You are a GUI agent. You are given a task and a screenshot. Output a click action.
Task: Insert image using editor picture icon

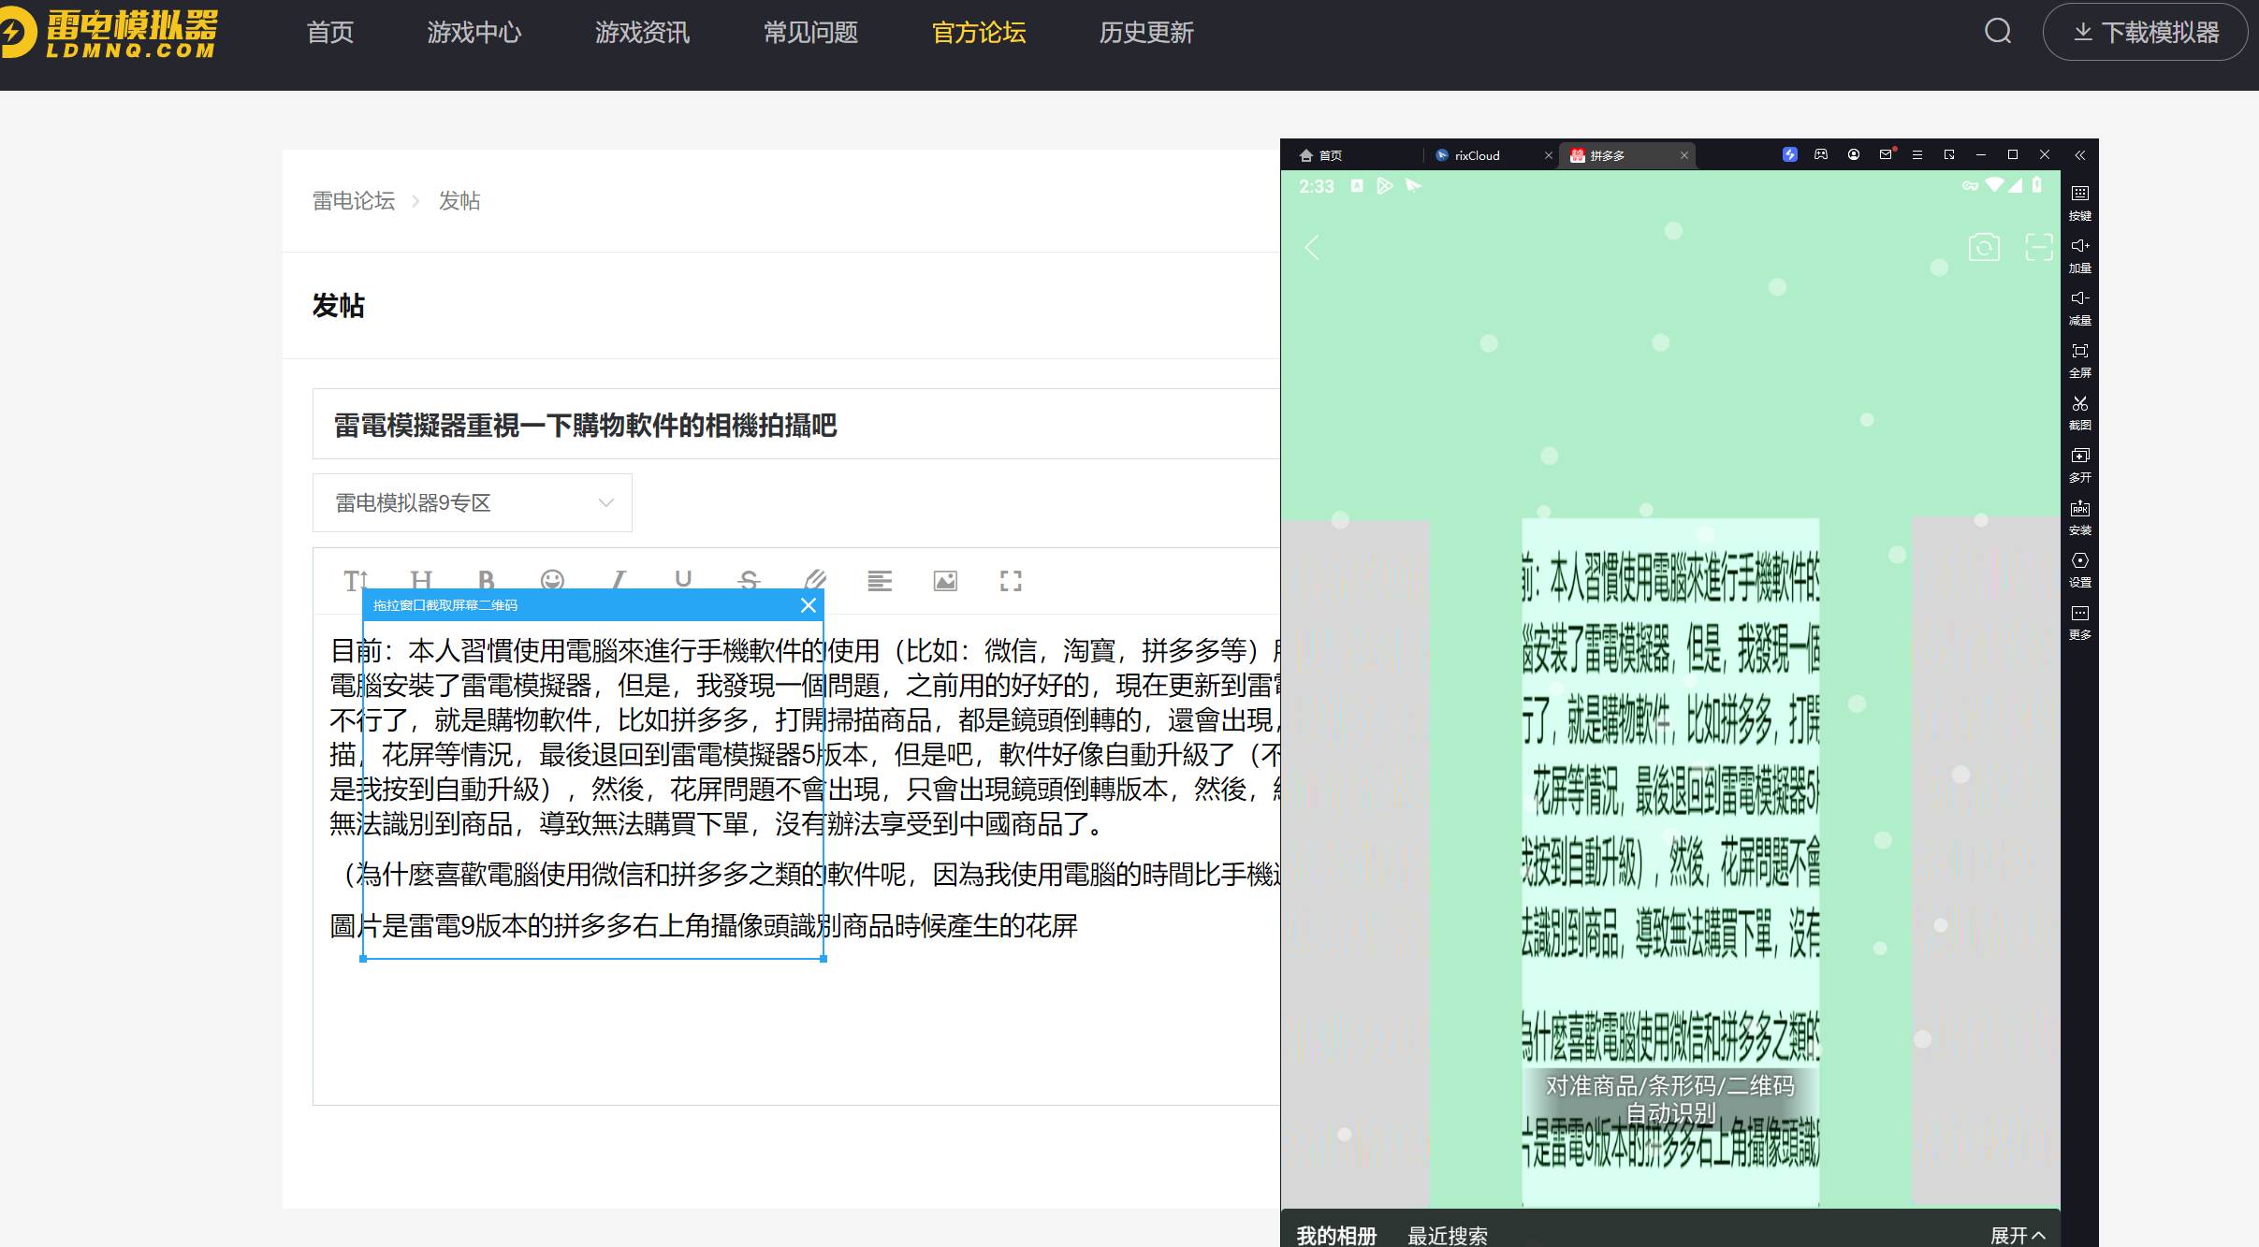pyautogui.click(x=945, y=581)
